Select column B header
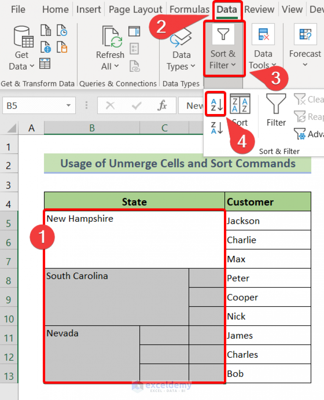The image size is (324, 400). [92, 128]
